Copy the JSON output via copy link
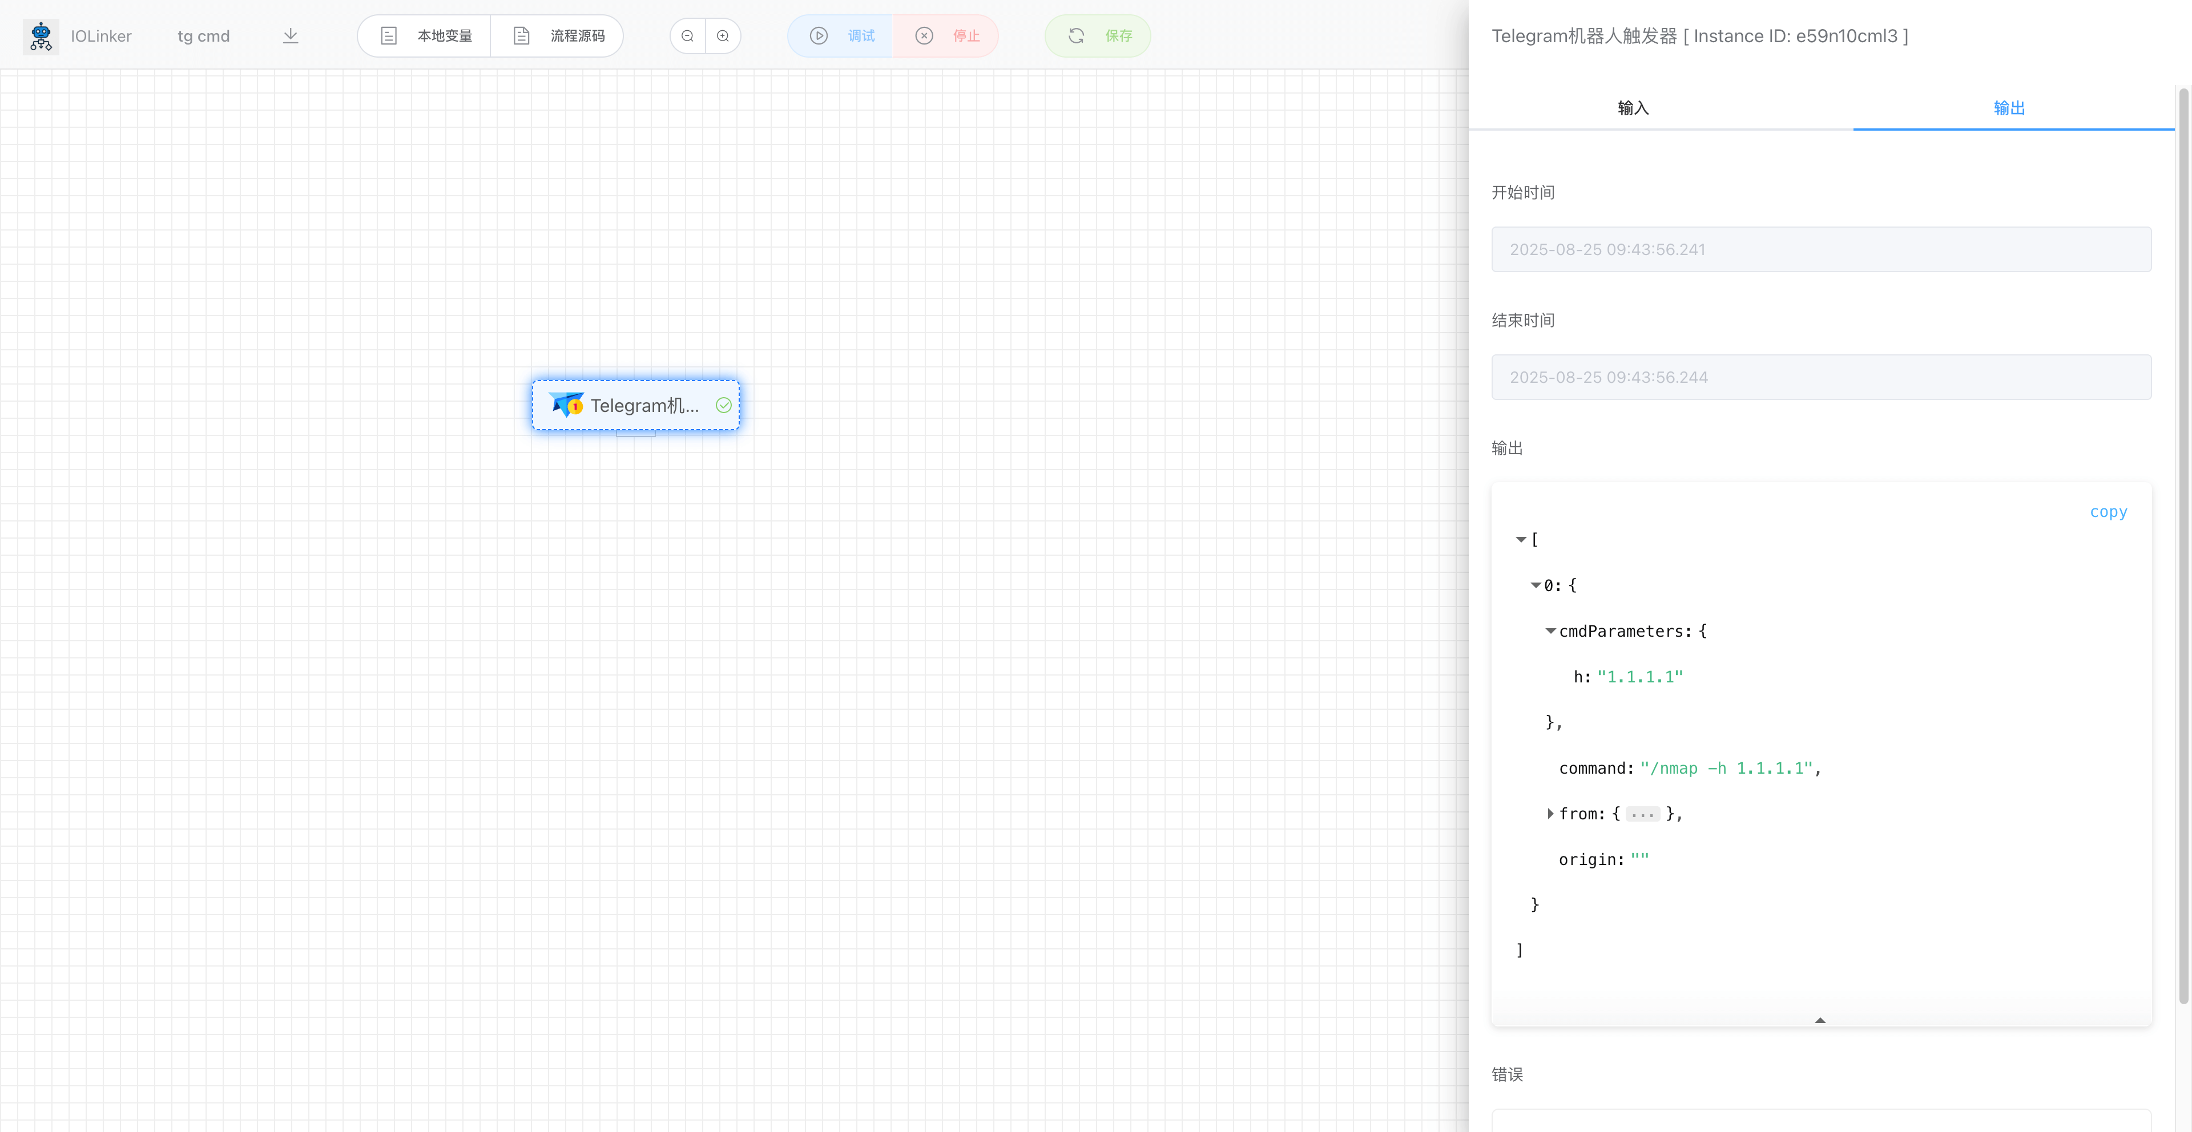2192x1132 pixels. 2108,511
